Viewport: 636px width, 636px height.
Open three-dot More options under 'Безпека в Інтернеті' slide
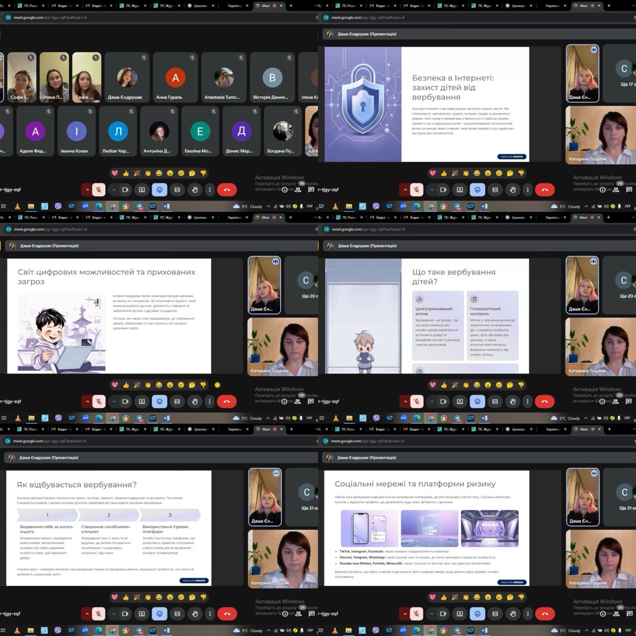coord(528,189)
